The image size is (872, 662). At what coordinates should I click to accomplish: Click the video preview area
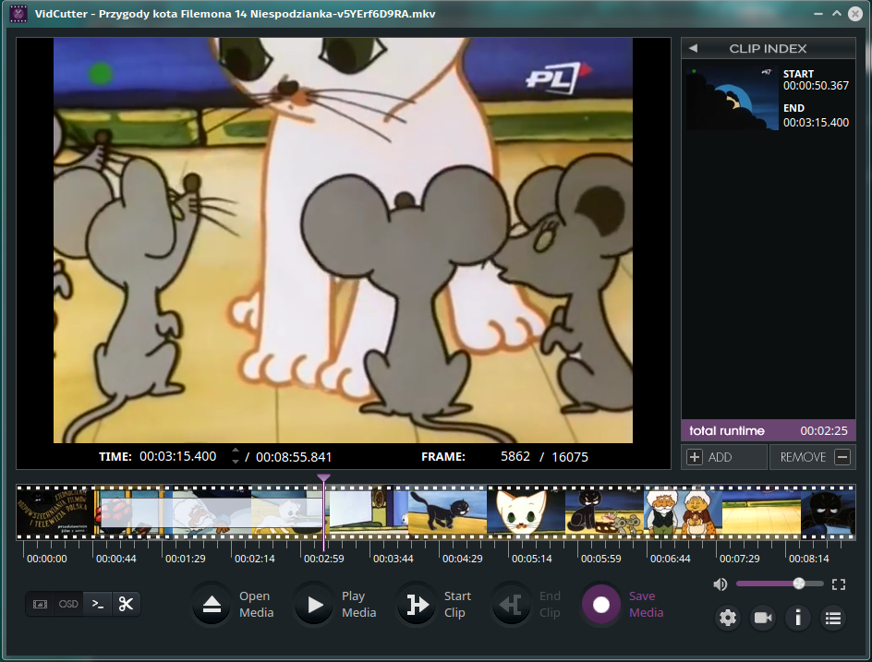(343, 240)
